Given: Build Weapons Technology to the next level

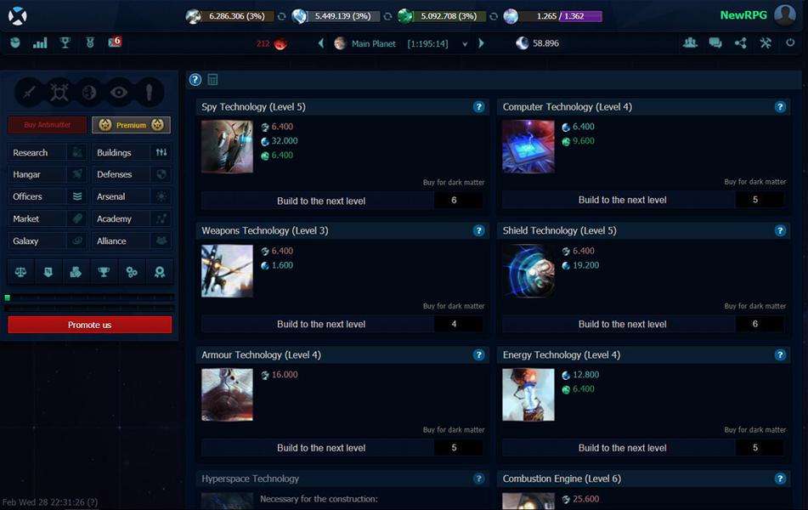Looking at the screenshot, I should click(321, 324).
